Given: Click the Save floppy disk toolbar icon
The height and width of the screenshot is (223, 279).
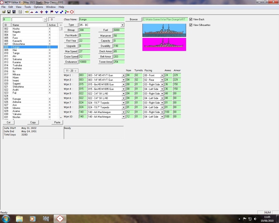Looking at the screenshot, I should pos(9,12).
